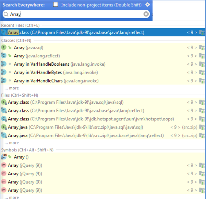Screen dimensions: 206x199
Task: Click library icon on VarHandleChars row
Action: (202, 81)
